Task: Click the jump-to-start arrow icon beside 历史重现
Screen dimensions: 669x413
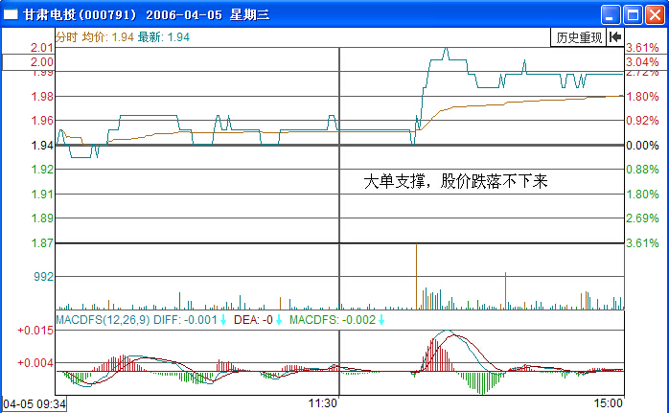Action: click(x=614, y=37)
